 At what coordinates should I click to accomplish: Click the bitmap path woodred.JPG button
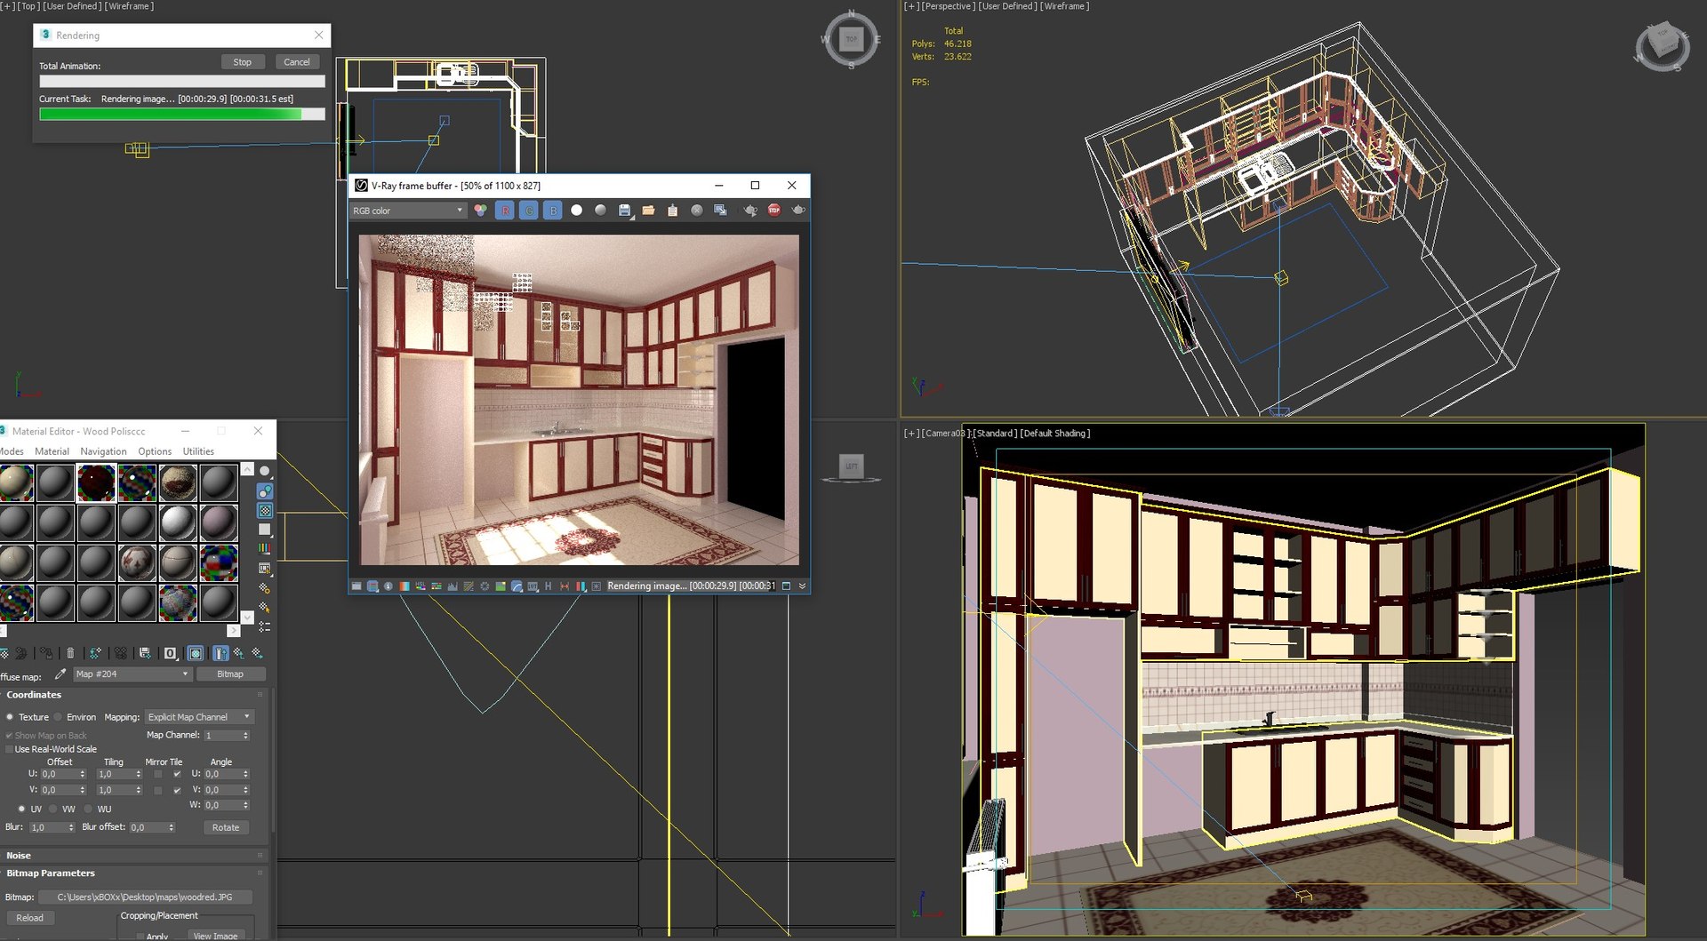[145, 897]
